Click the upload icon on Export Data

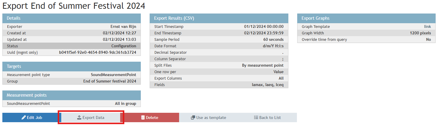tap(79, 117)
